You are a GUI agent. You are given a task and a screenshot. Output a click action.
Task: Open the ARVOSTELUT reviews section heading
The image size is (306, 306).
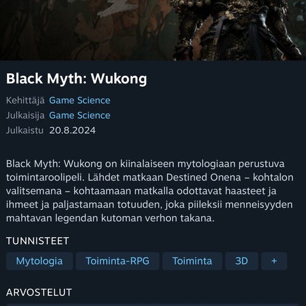pyautogui.click(x=39, y=293)
